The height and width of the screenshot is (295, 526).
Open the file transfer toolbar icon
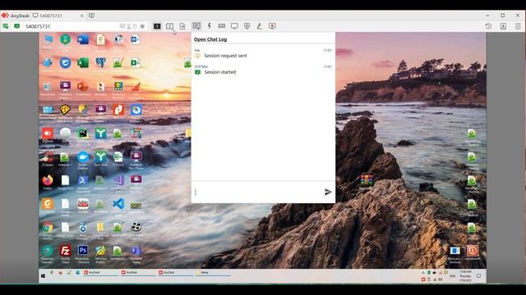[x=182, y=26]
